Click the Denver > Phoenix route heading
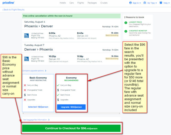Image resolution: width=171 pixels, height=135 pixels. click(x=39, y=50)
